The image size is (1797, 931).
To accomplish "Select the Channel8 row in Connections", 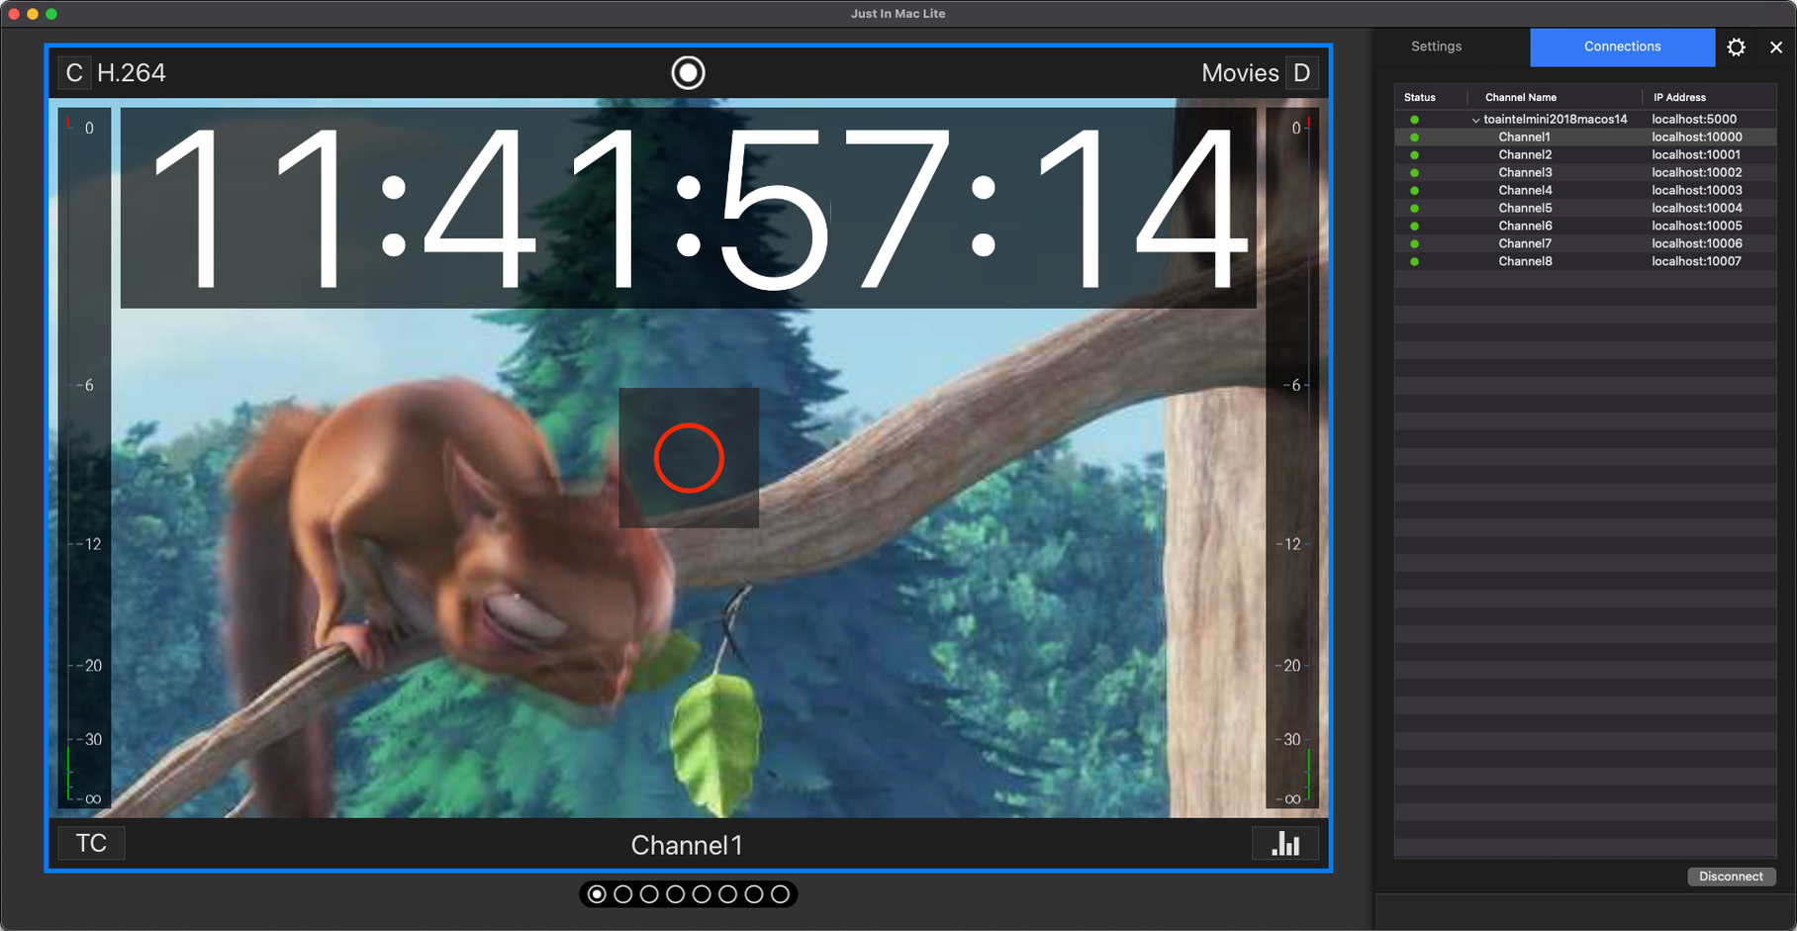I will coord(1585,262).
